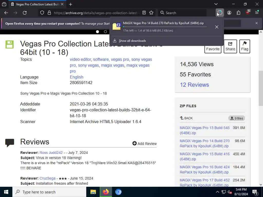Open the Chrome taskbar icon
Screen dimensions: 263x197
(118, 192)
